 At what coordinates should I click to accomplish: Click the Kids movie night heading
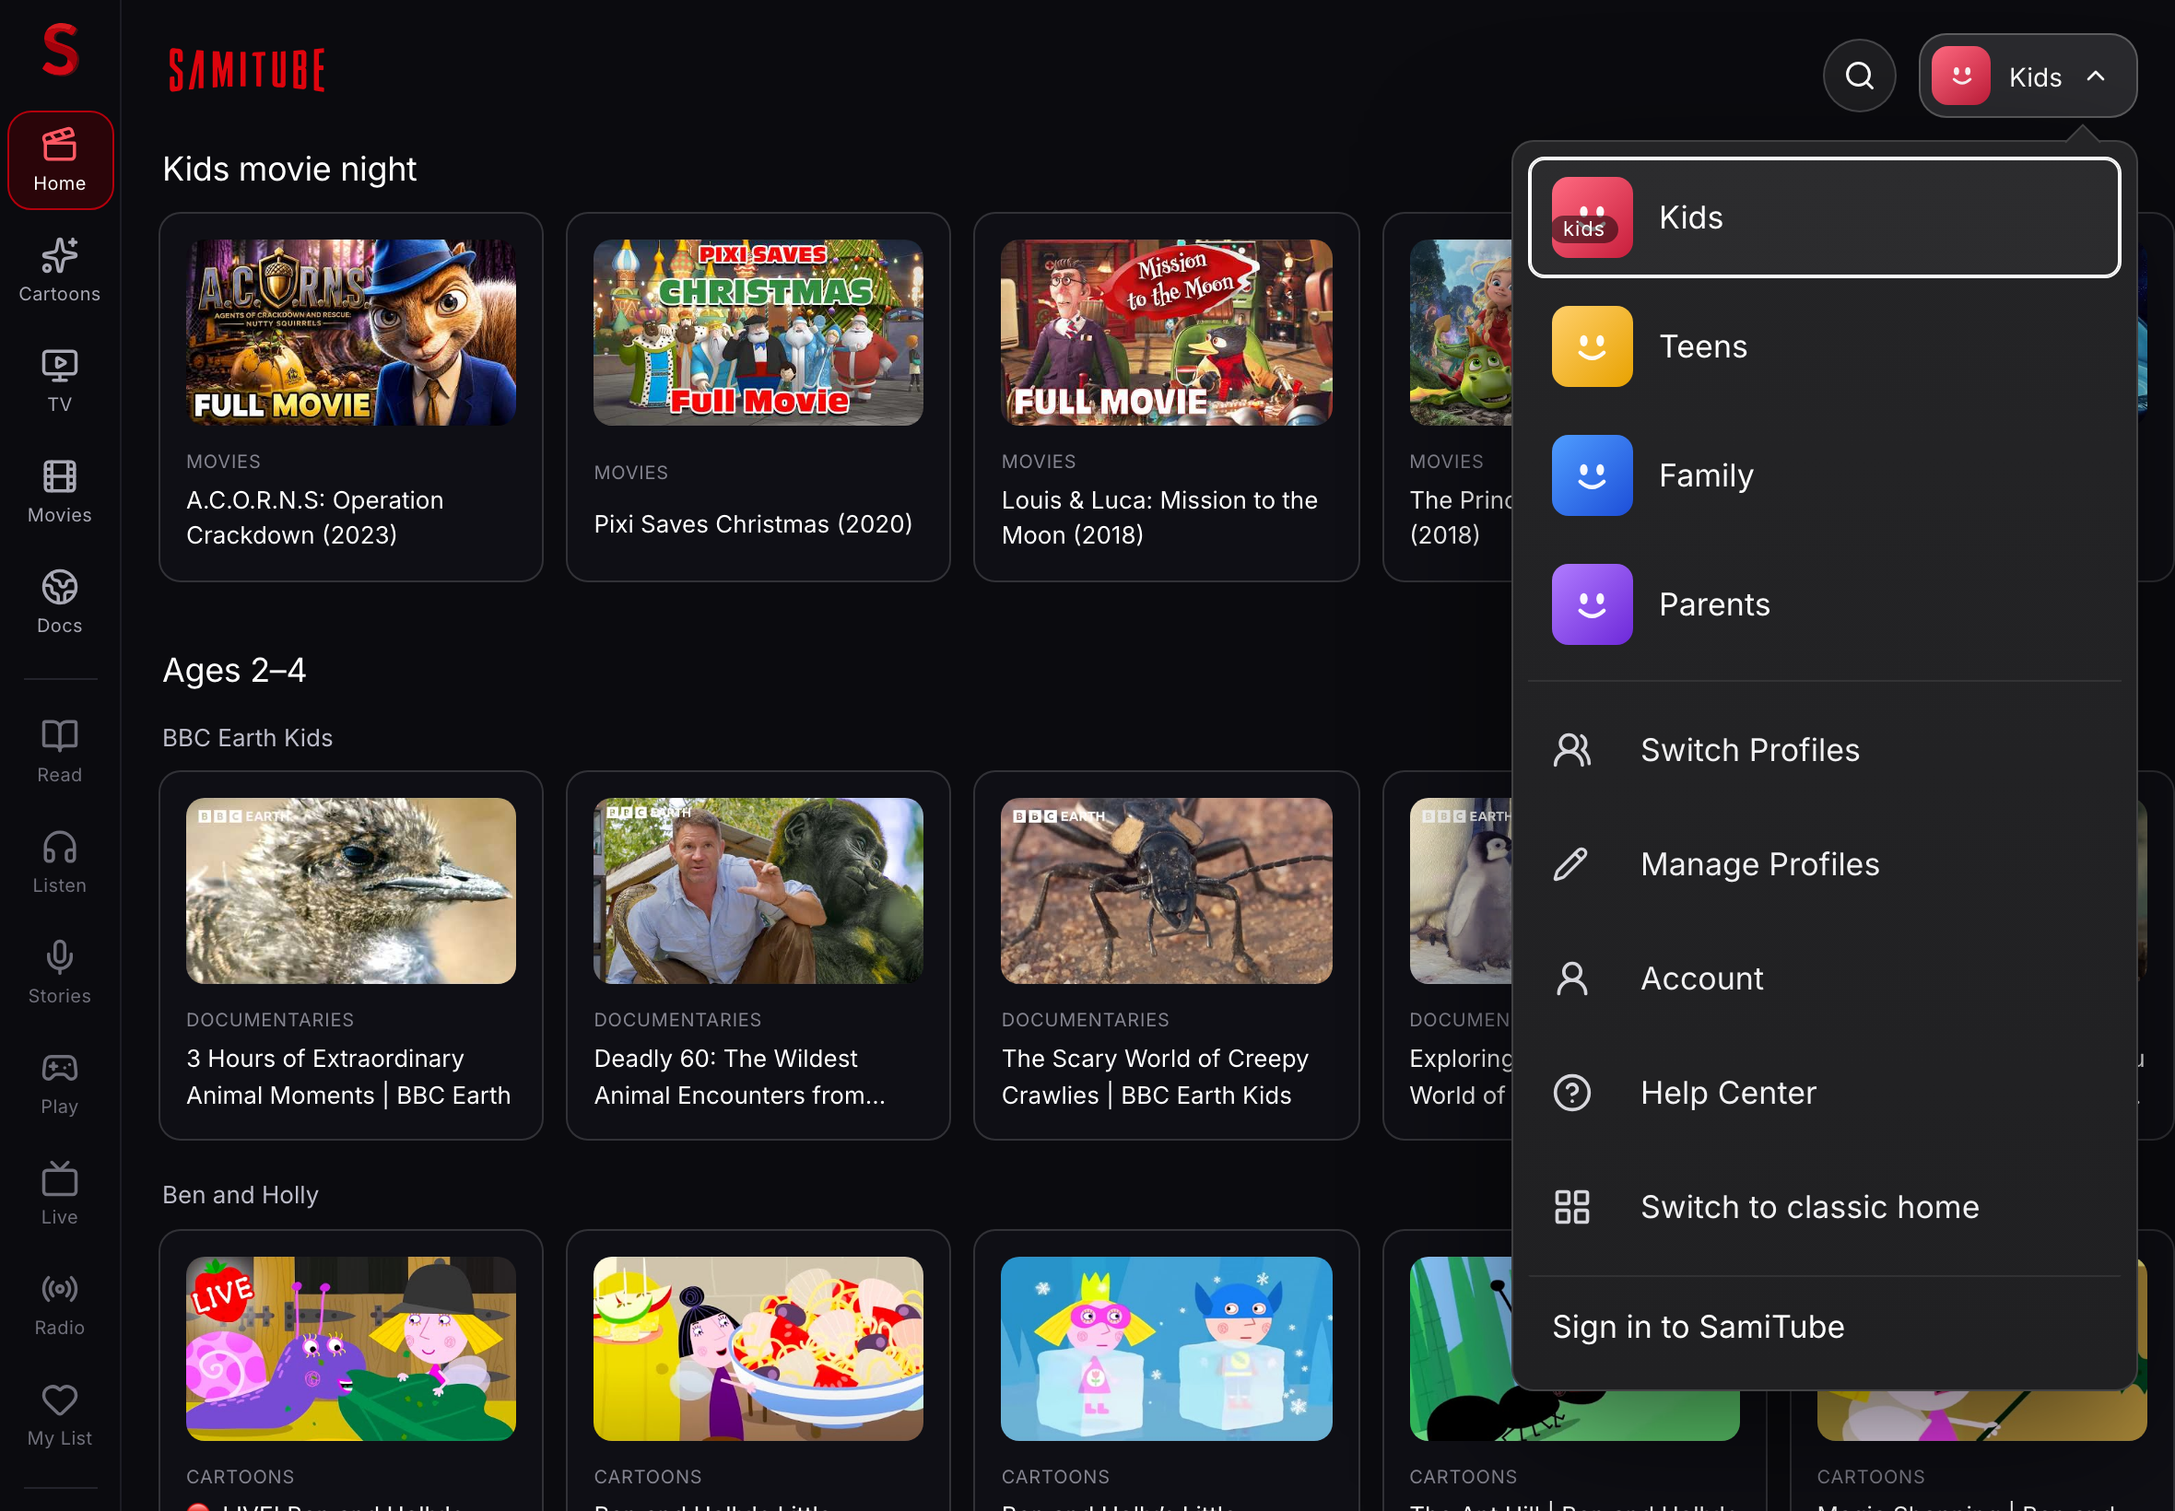(289, 170)
